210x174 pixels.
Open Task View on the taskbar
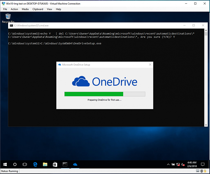[x=25, y=164]
